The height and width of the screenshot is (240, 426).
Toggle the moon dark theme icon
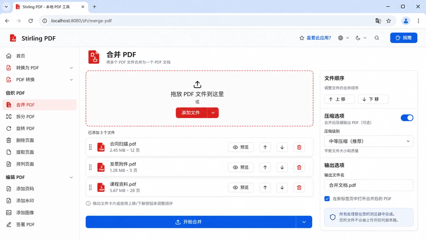point(358,38)
